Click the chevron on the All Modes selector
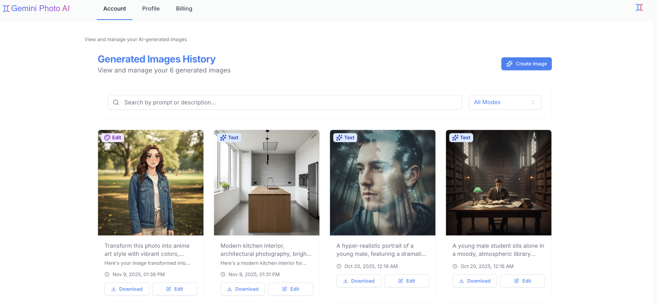657x304 pixels. point(533,102)
